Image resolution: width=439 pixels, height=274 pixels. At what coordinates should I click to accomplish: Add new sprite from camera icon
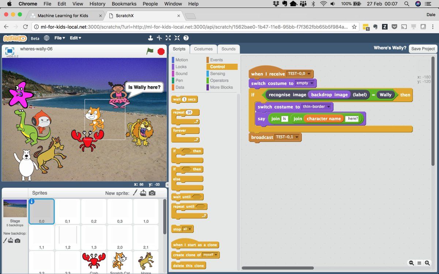pos(152,193)
